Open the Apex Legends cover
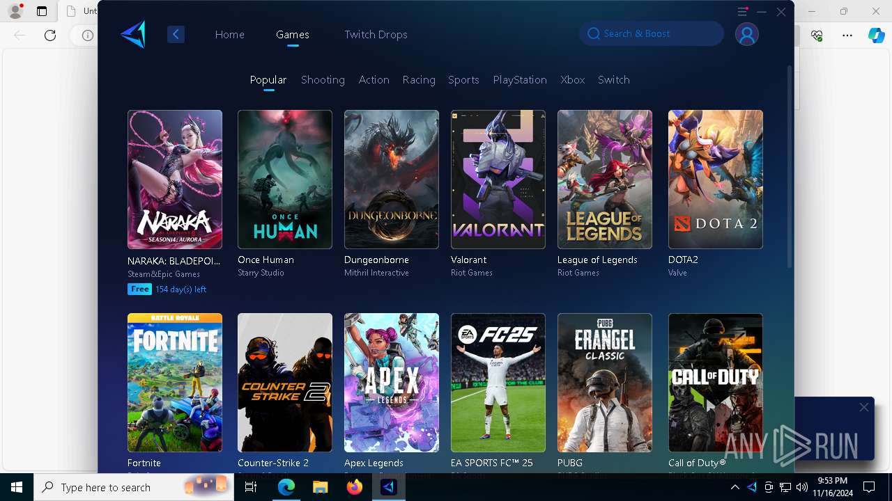Image resolution: width=892 pixels, height=501 pixels. tap(392, 383)
